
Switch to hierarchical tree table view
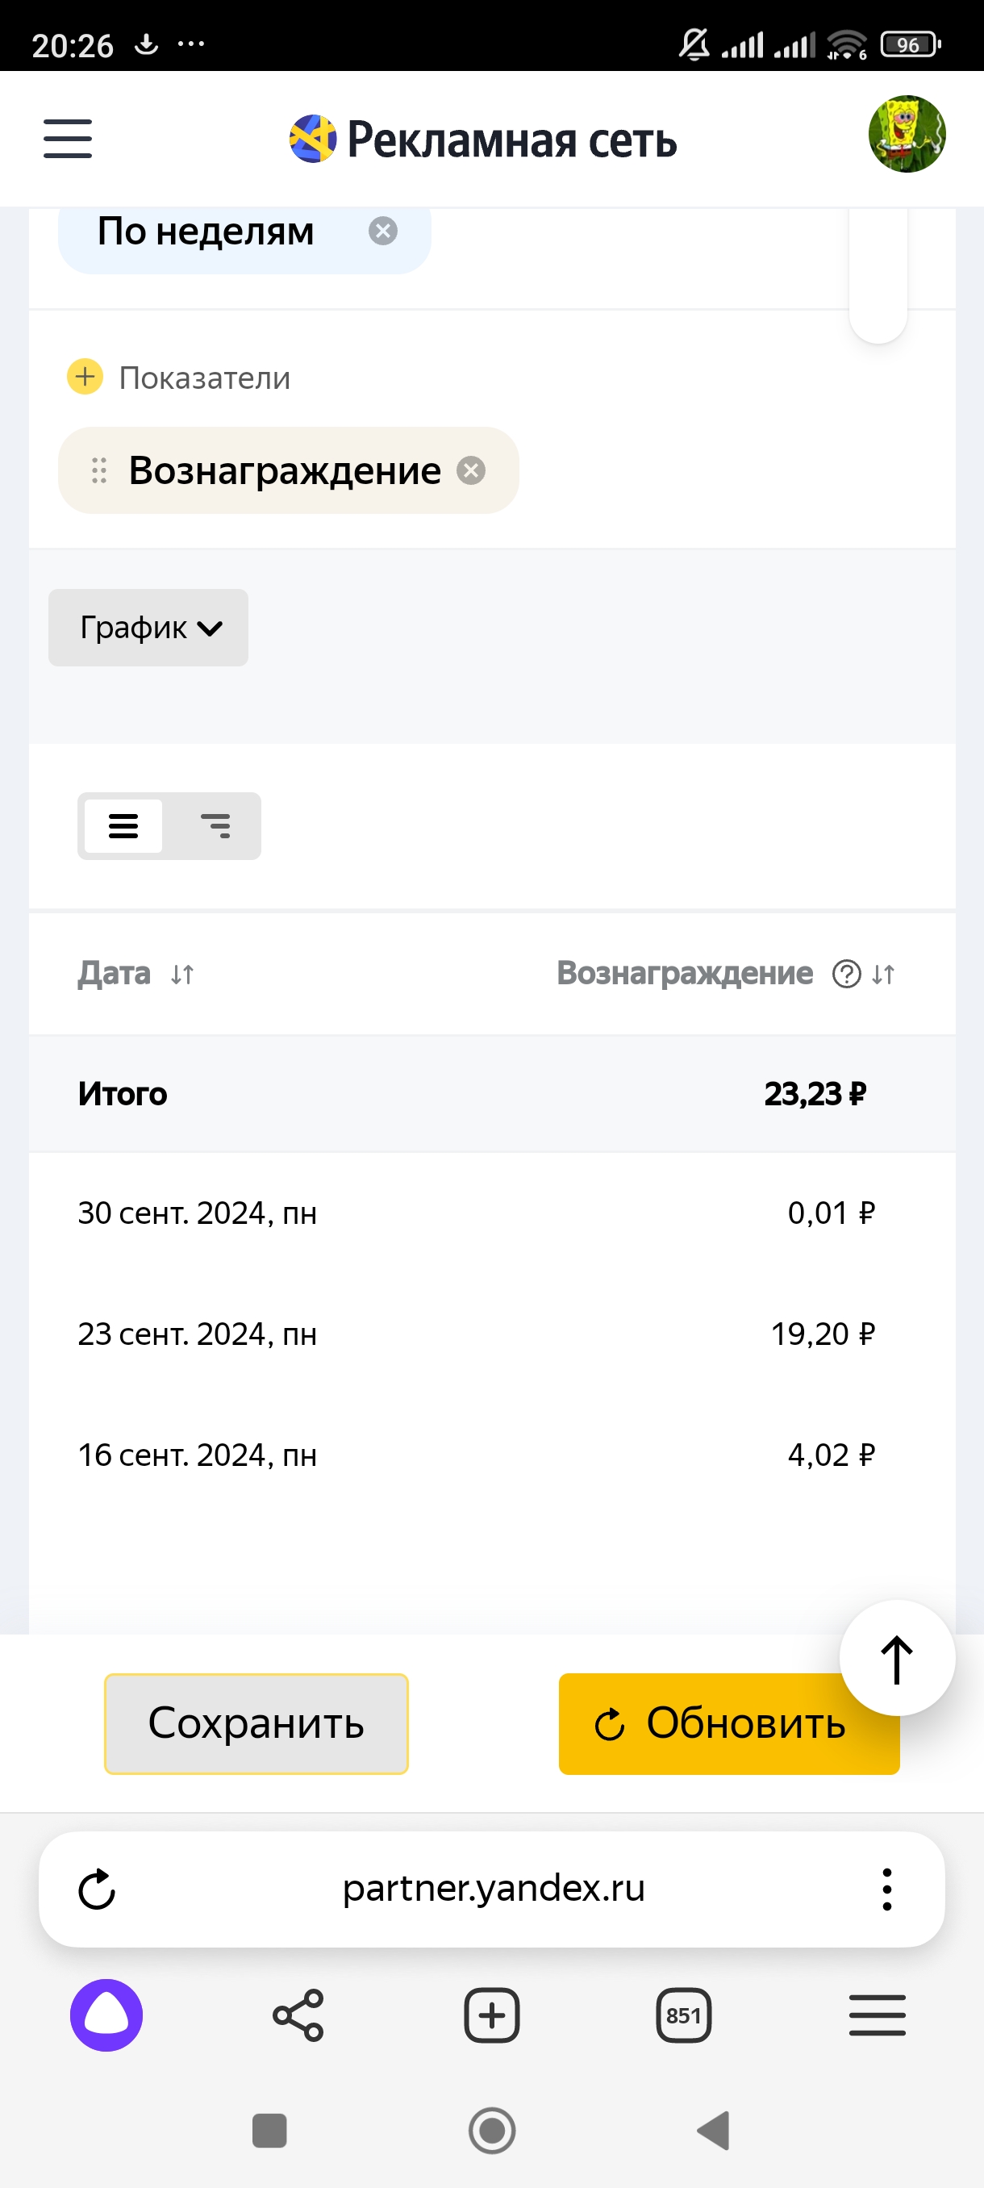point(215,825)
